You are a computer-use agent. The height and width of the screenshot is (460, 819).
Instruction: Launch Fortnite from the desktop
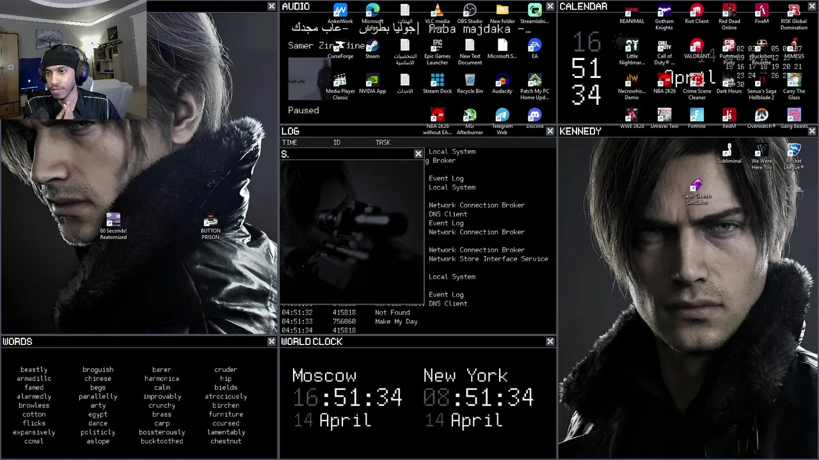697,118
